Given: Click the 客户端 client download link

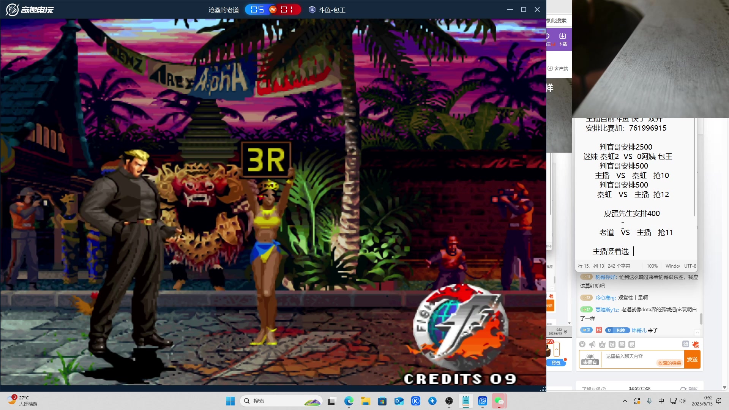Looking at the screenshot, I should 558,68.
